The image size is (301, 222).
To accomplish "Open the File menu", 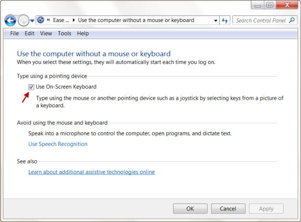I will pyautogui.click(x=15, y=34).
